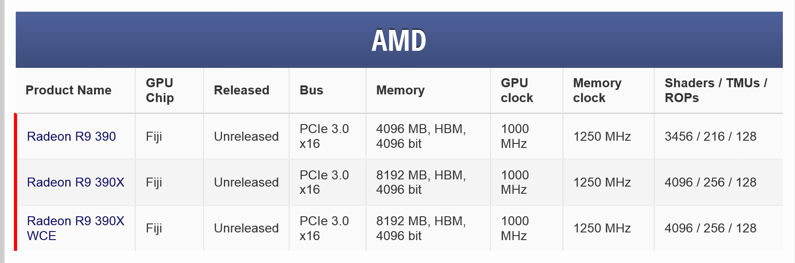Open the Radeon R9 390X link
This screenshot has height=263, width=795.
pos(76,182)
